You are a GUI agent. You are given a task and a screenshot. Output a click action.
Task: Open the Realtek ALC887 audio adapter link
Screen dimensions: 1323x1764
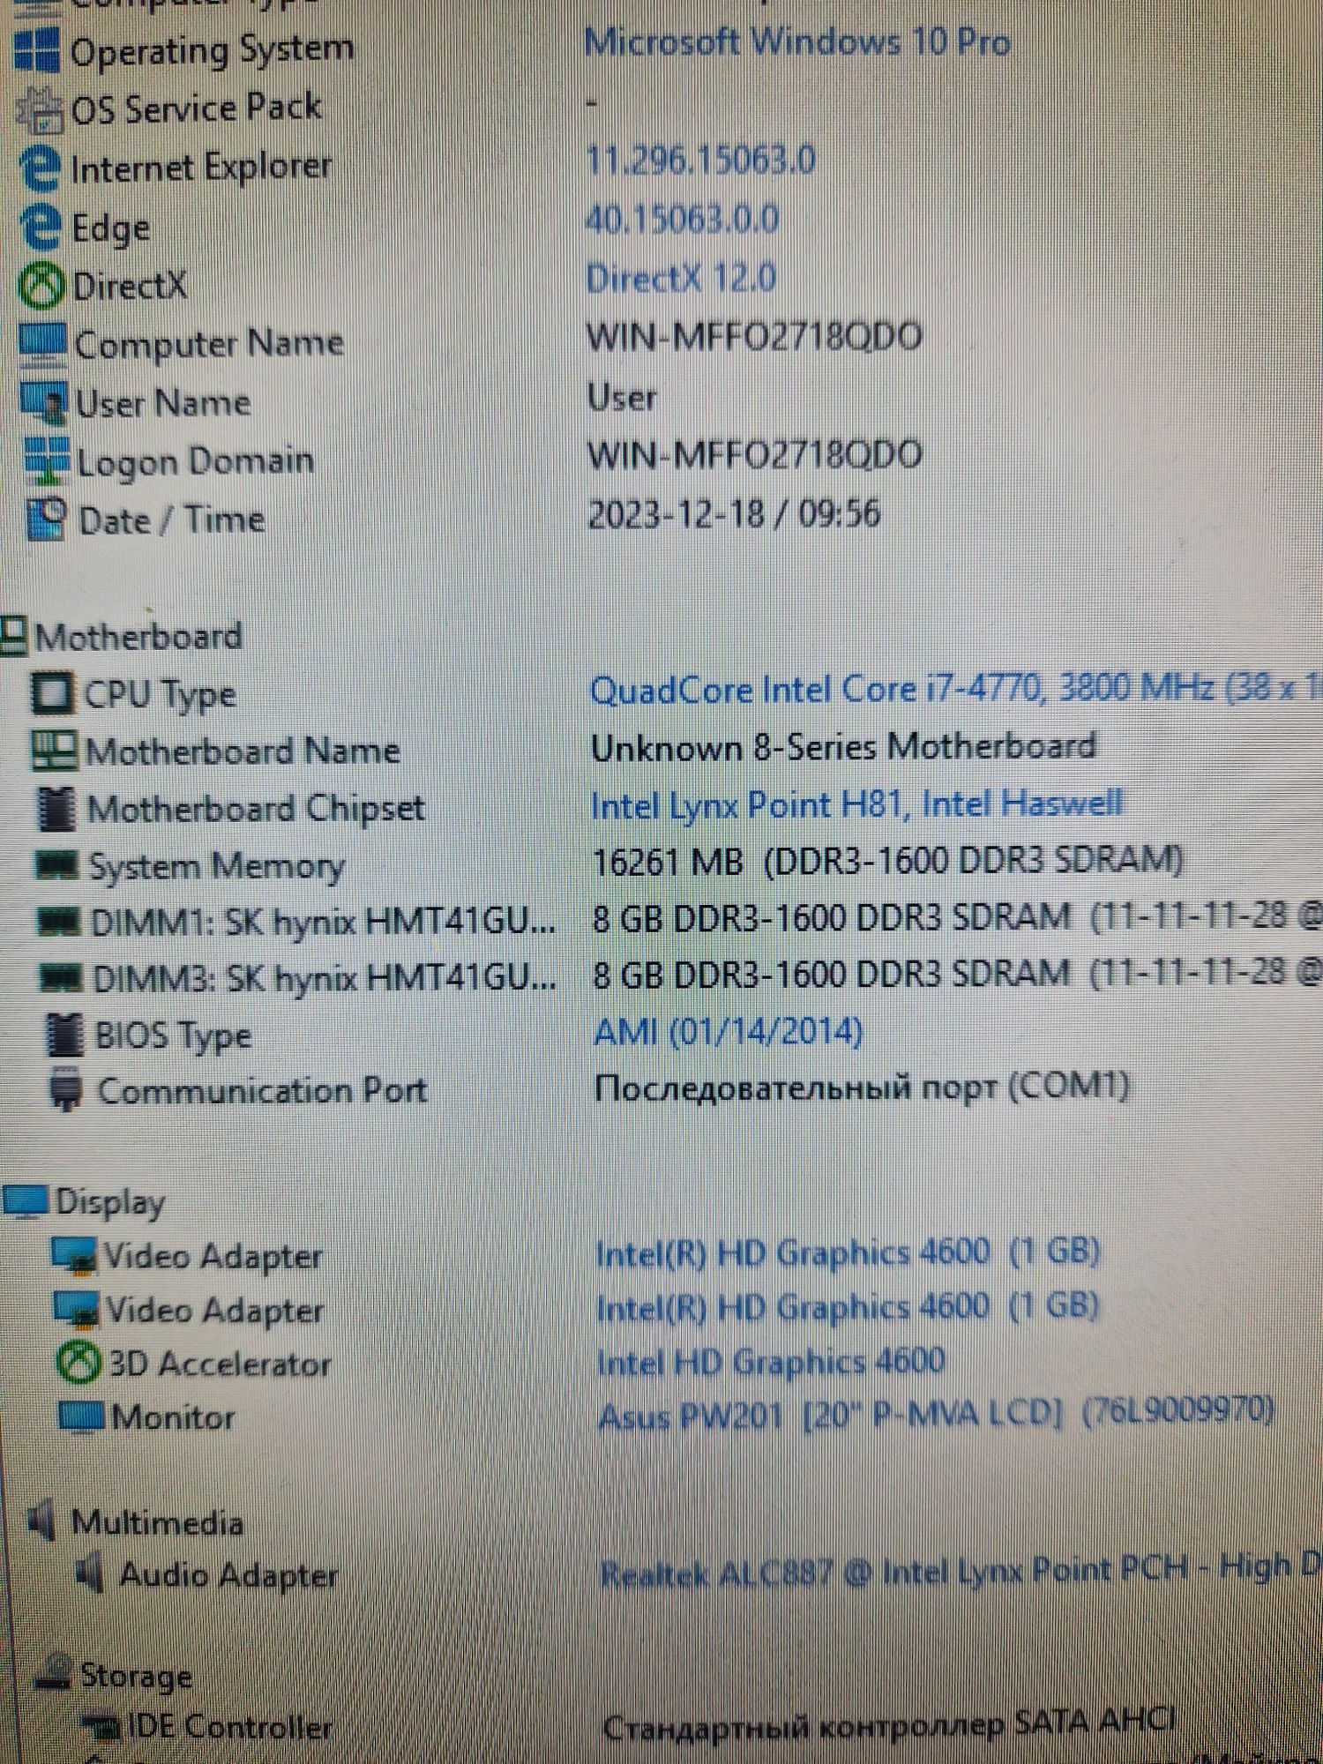point(961,1570)
